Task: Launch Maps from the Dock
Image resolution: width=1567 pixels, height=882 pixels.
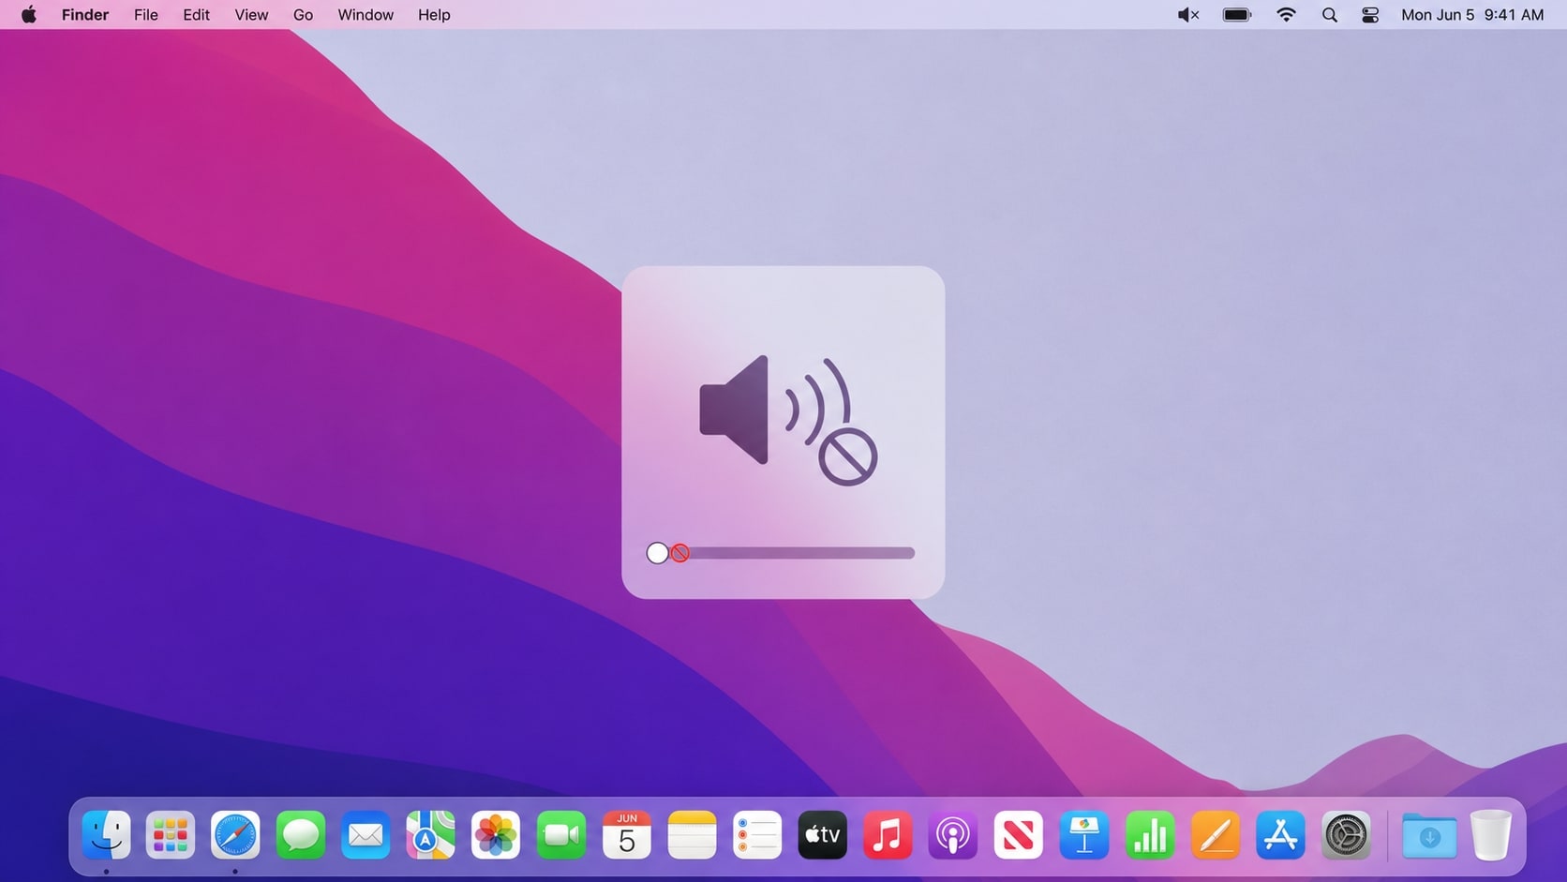Action: point(430,834)
